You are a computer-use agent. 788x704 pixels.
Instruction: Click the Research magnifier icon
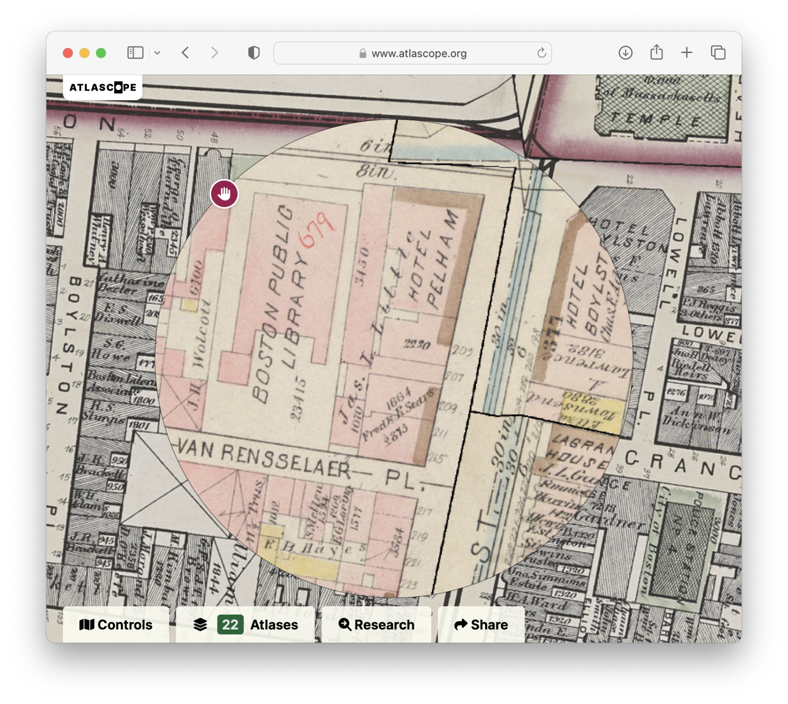(345, 625)
